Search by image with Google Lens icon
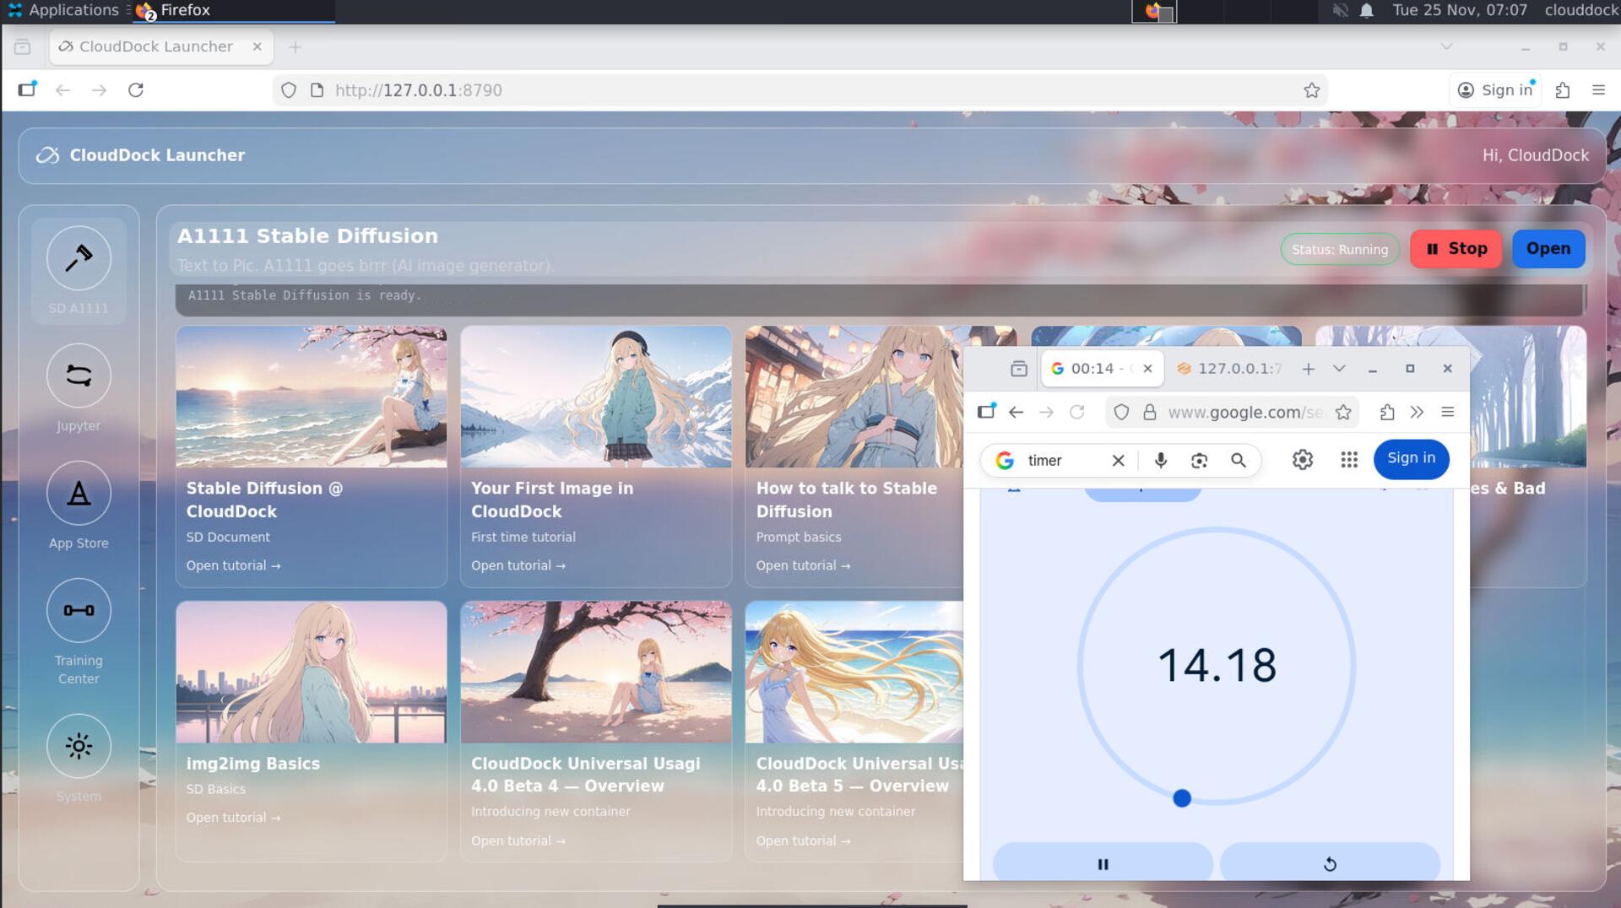The height and width of the screenshot is (908, 1621). click(x=1199, y=461)
